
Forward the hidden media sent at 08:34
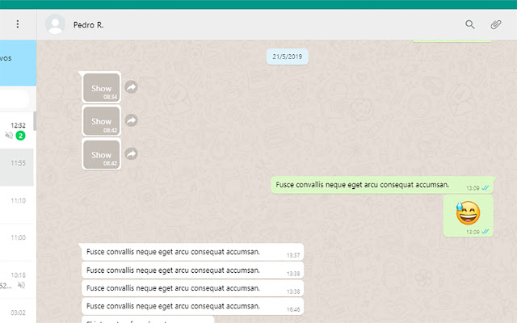[x=131, y=87]
